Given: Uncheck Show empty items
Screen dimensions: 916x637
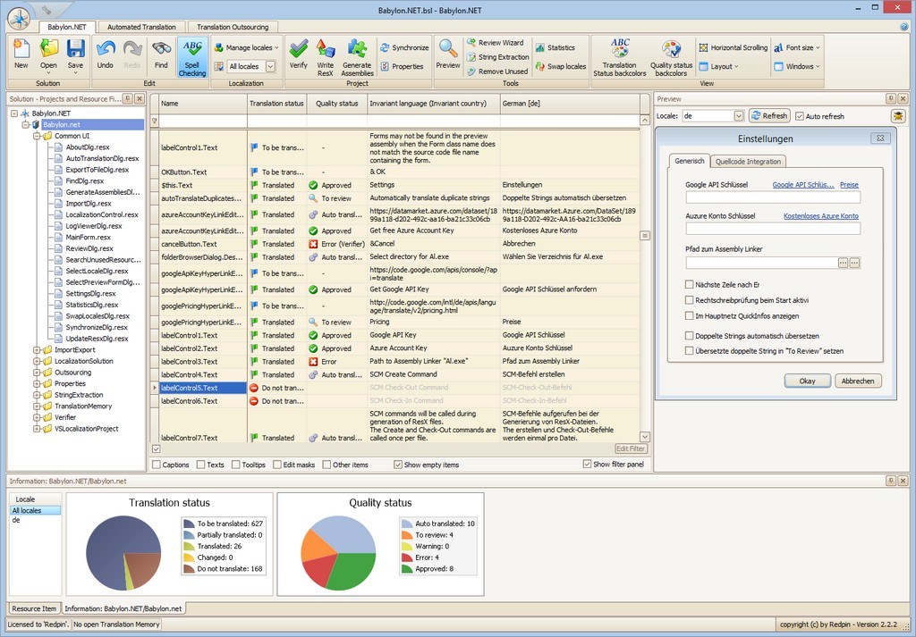Looking at the screenshot, I should point(398,465).
